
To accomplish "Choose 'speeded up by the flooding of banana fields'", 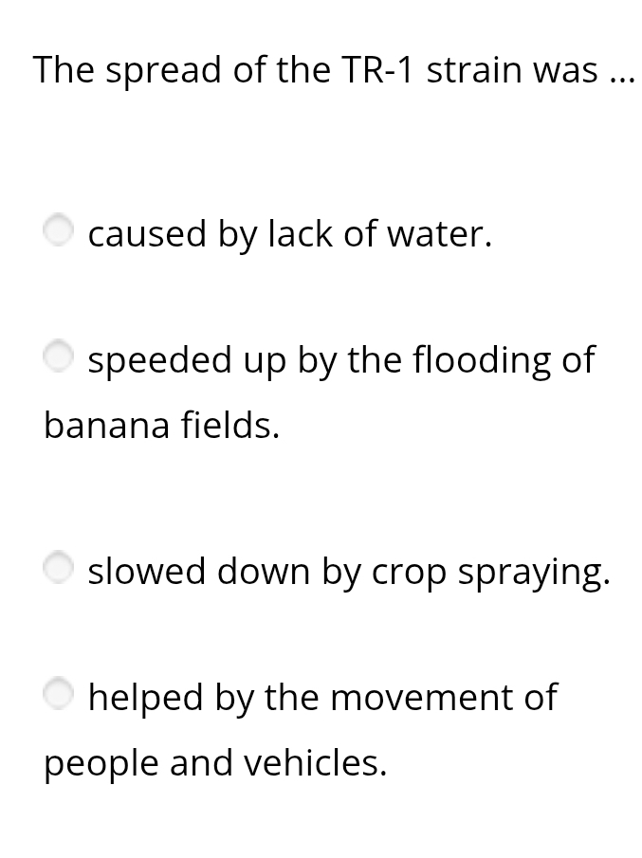I will pyautogui.click(x=58, y=356).
